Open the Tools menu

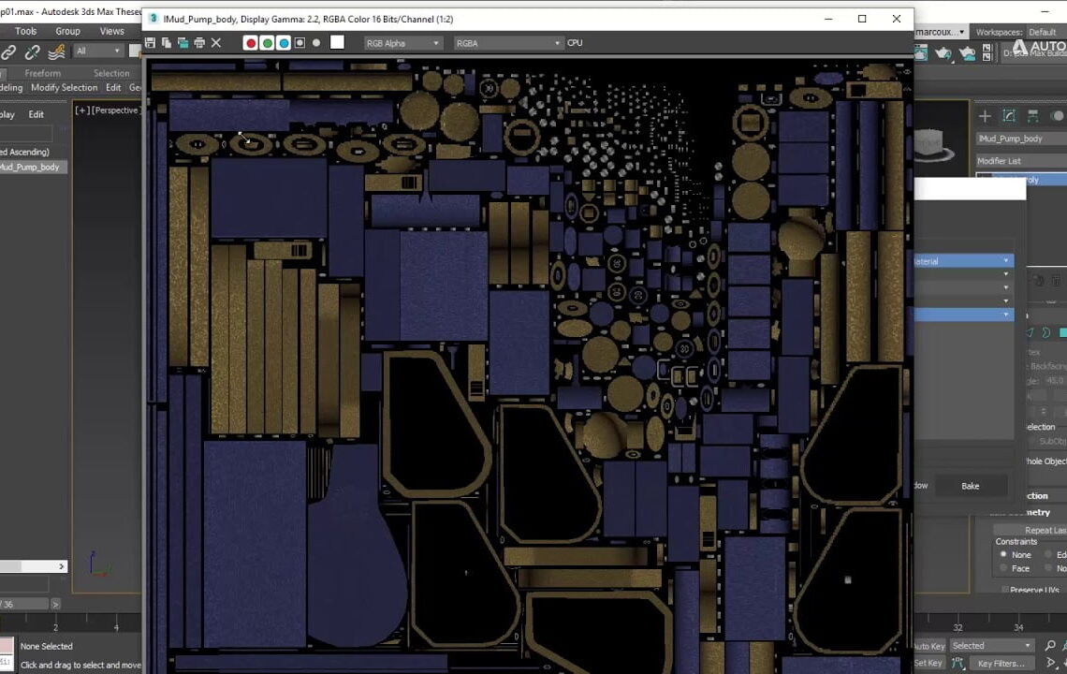[26, 31]
